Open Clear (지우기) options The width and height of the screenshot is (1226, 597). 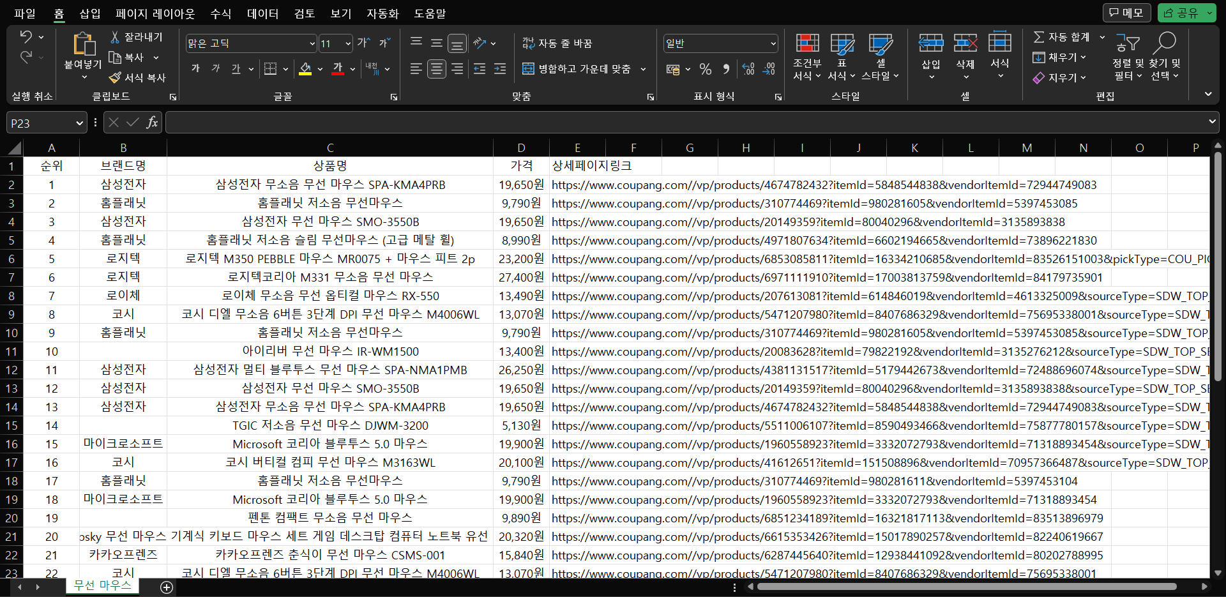pyautogui.click(x=1059, y=77)
